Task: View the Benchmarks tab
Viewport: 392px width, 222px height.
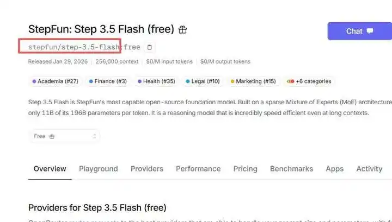Action: [x=291, y=169]
